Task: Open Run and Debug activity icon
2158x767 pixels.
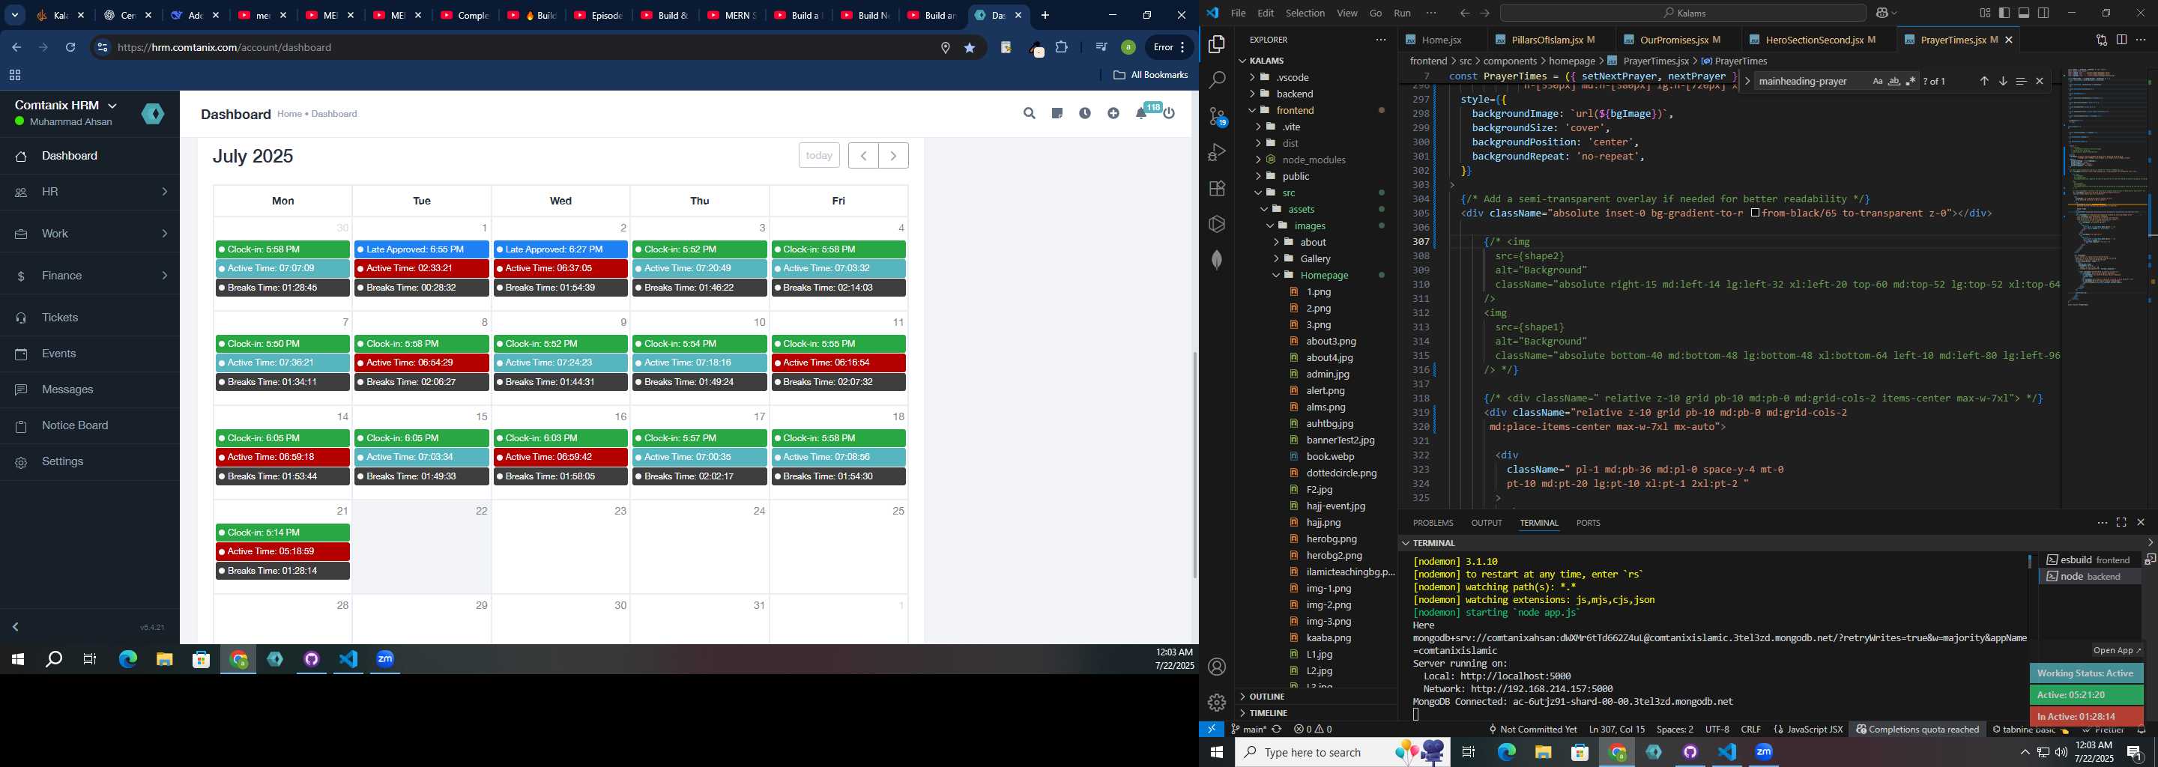Action: 1217,152
